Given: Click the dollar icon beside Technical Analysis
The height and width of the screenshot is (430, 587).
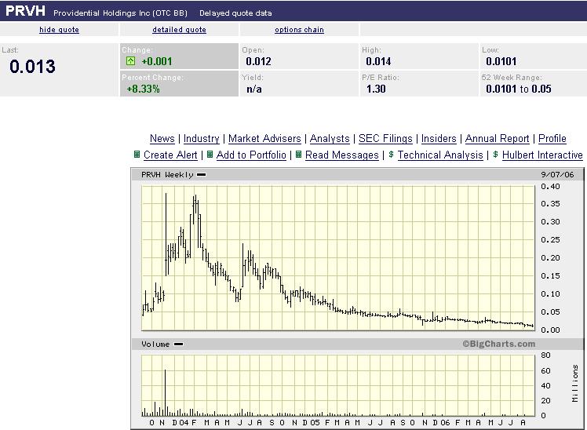Looking at the screenshot, I should [x=392, y=154].
